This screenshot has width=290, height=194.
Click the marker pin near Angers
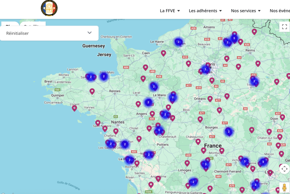click(152, 114)
